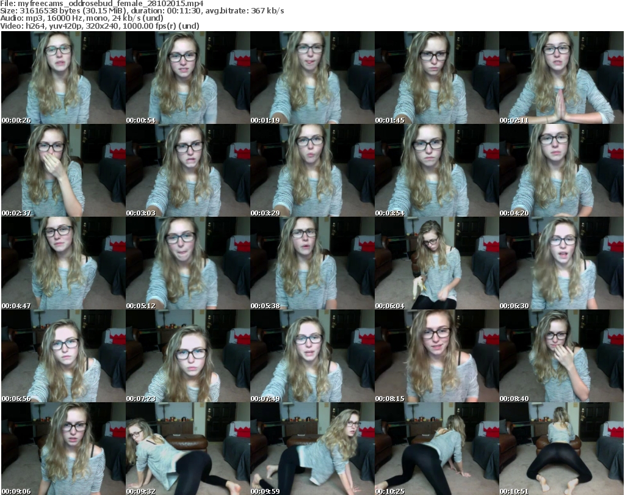Screen dimensions: 625x495
Task: Click the frame stamped 00:03:29
Action: click(x=312, y=170)
